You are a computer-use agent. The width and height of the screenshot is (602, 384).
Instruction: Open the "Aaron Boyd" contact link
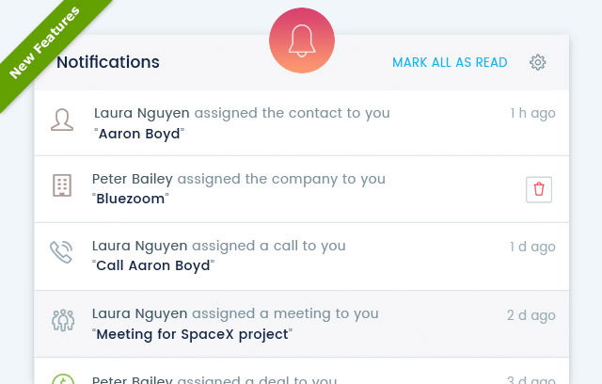[x=139, y=134]
